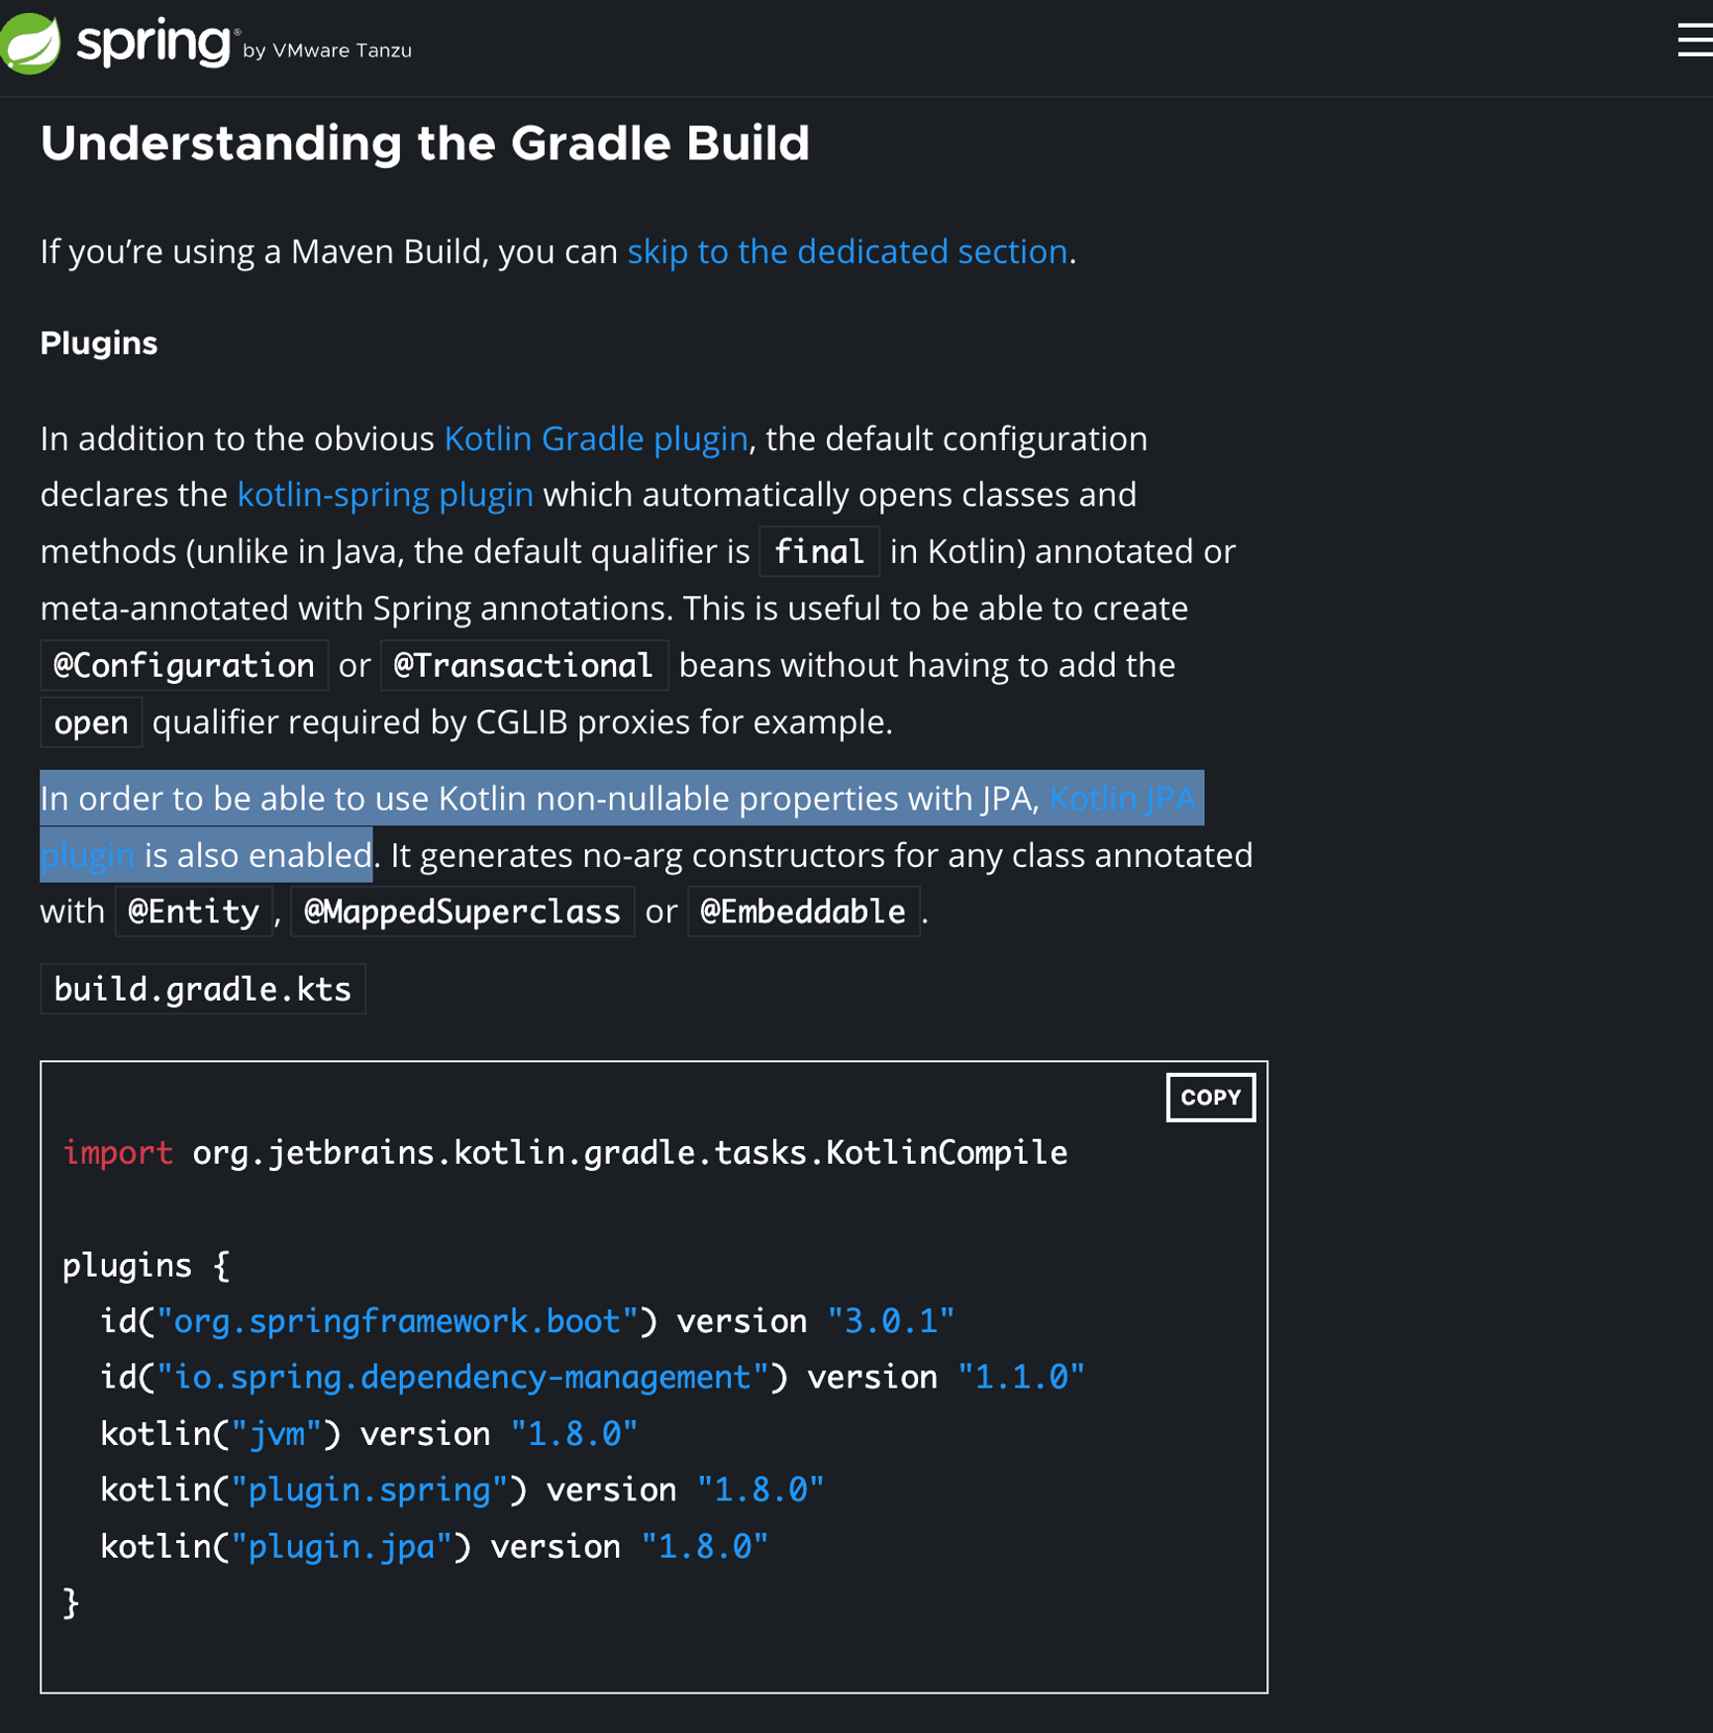
Task: Copy the build.gradle.kts code block
Action: pos(1210,1097)
